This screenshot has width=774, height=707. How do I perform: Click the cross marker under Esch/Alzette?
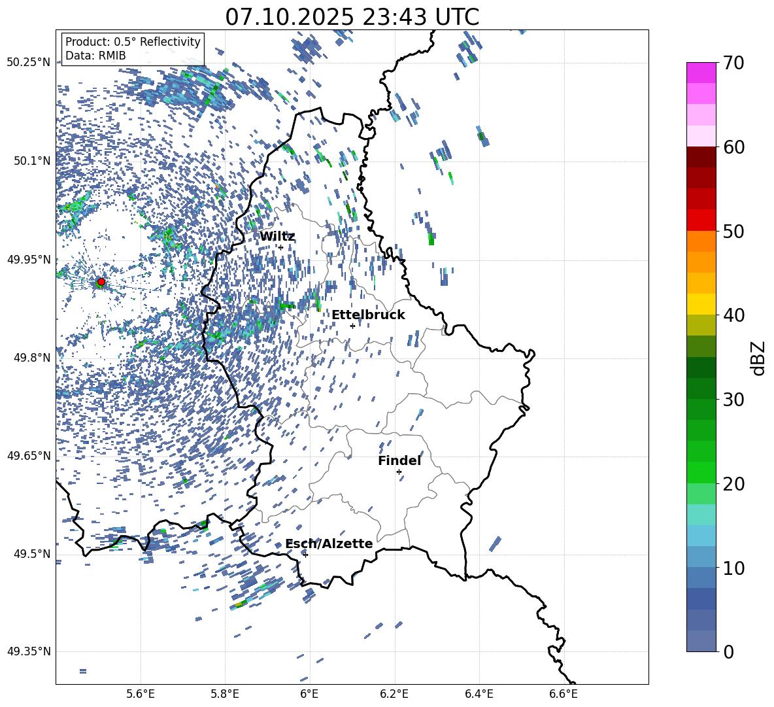pos(305,555)
